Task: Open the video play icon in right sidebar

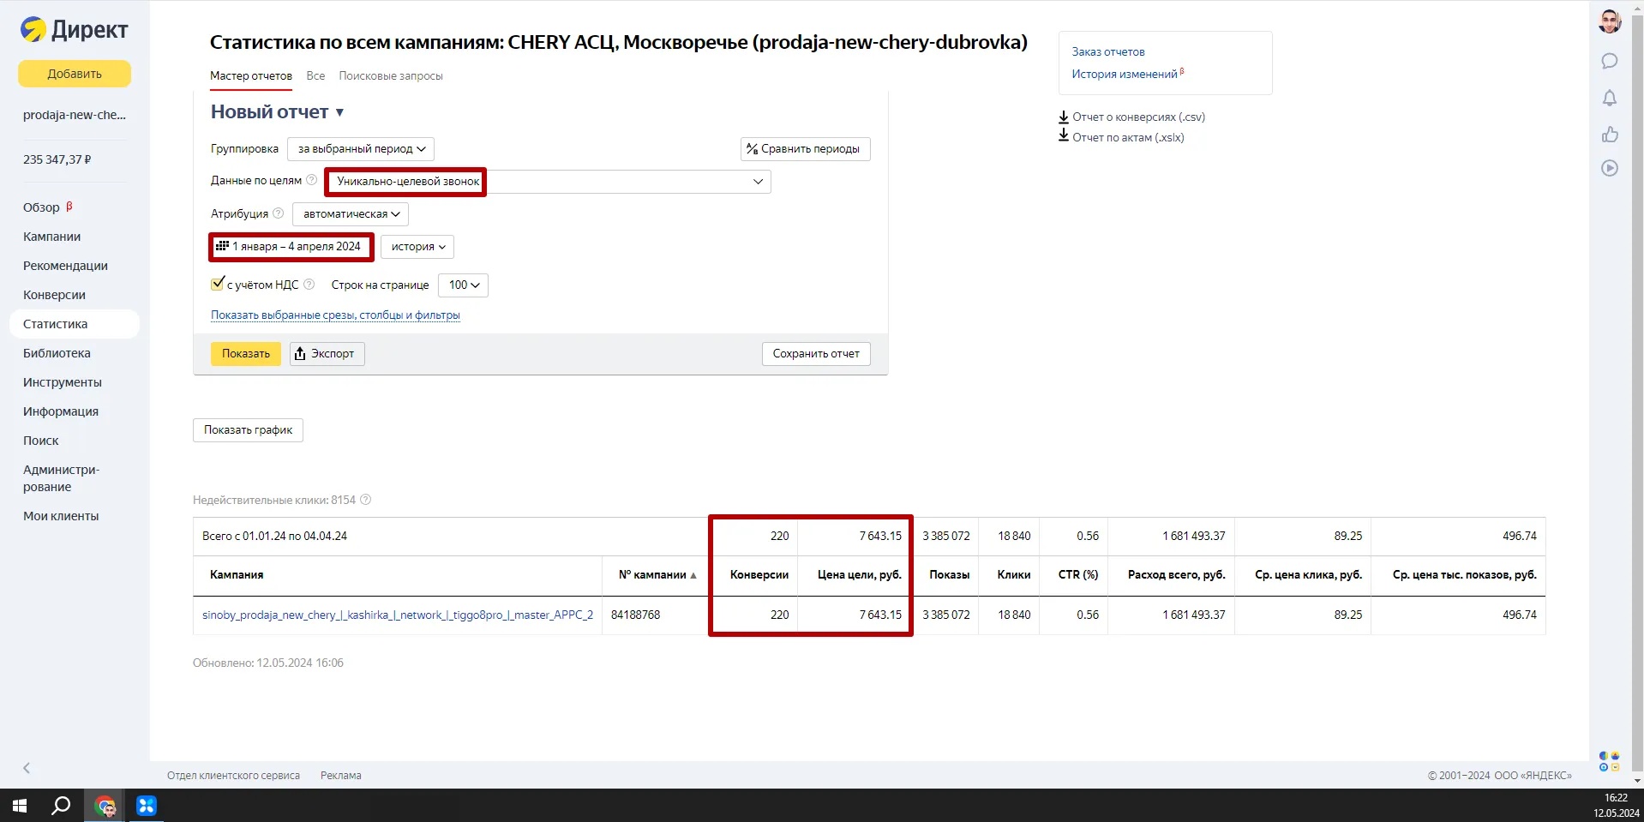Action: [1609, 168]
